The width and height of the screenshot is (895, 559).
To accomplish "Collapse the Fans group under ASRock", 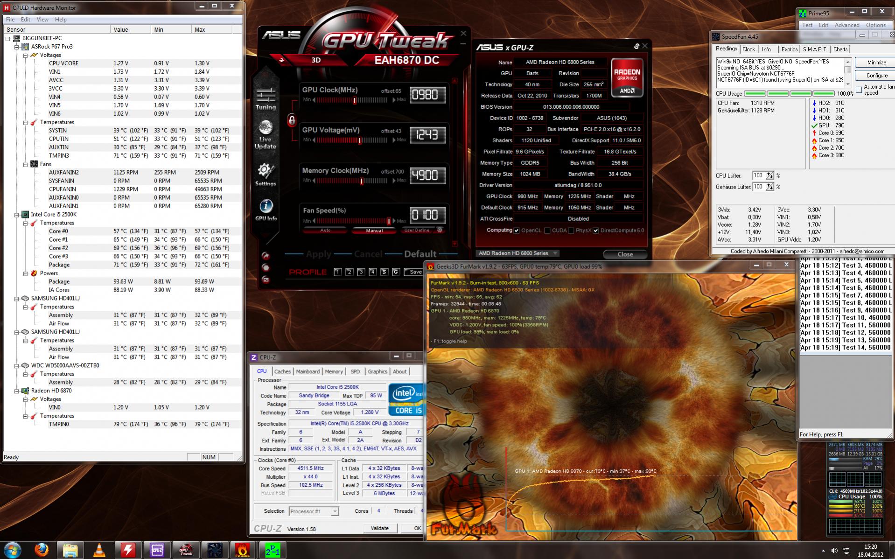I will coord(26,164).
